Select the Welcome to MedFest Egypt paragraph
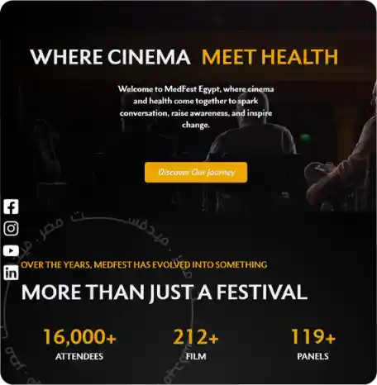 coord(196,107)
